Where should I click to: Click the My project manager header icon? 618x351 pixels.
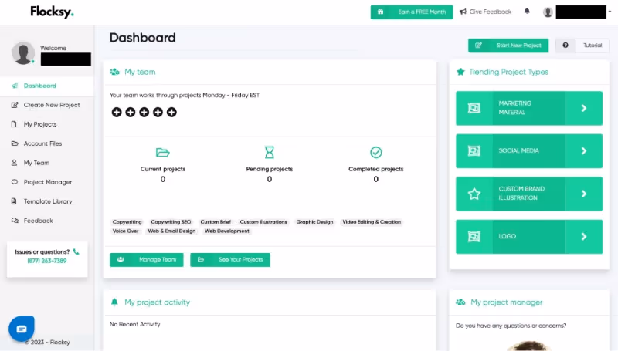[x=460, y=302]
